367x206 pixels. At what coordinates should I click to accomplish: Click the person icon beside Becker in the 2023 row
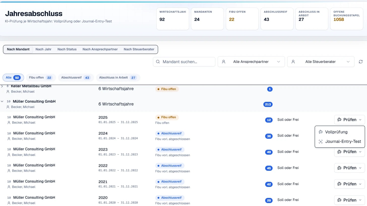tap(9, 155)
